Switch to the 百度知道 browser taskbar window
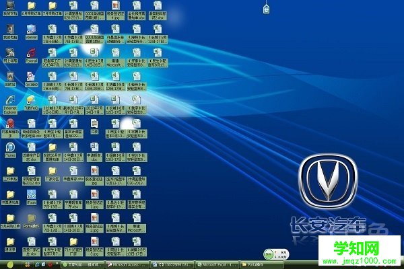The image size is (404, 269). (x=83, y=264)
